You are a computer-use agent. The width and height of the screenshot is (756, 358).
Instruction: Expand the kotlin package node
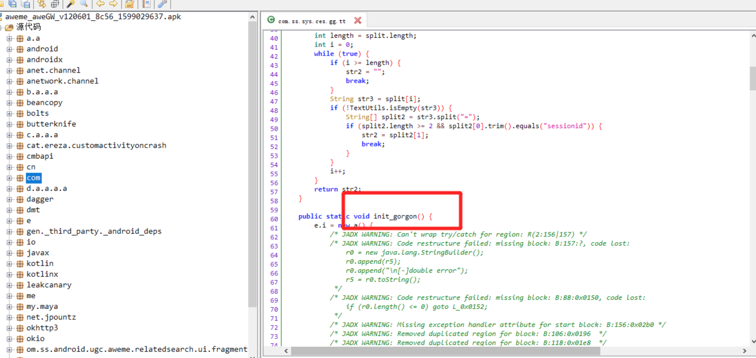[9, 263]
